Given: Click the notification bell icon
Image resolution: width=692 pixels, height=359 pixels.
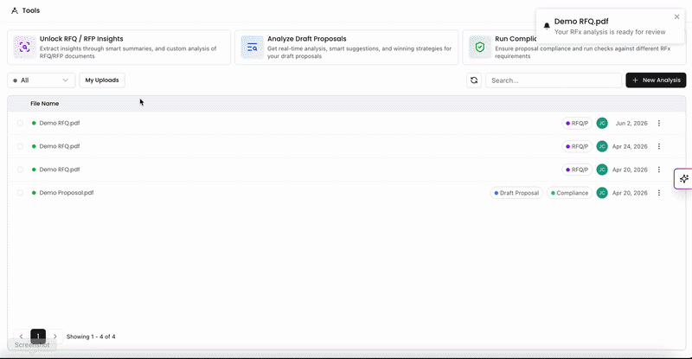Looking at the screenshot, I should pos(547,26).
